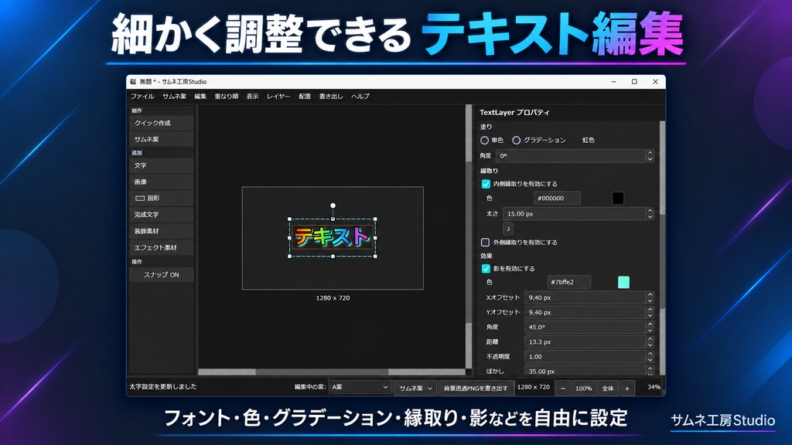Add an image with the 画像 button
This screenshot has width=792, height=445.
pos(161,182)
